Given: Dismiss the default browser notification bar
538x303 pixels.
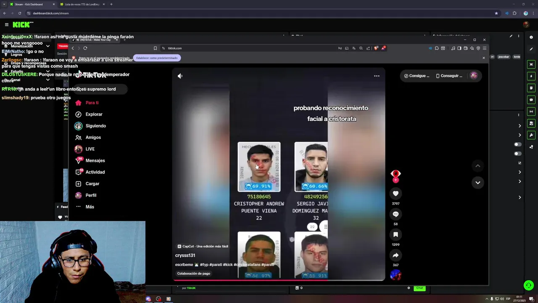Looking at the screenshot, I should click(x=483, y=58).
